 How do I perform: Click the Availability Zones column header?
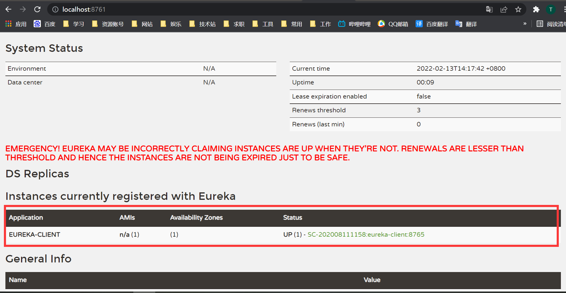coord(196,218)
